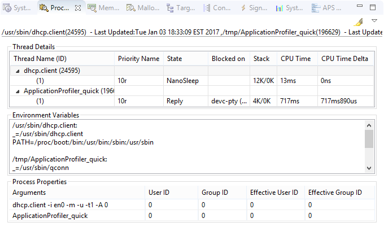Maximize the view panel
This screenshot has width=384, height=227.
point(373,7)
